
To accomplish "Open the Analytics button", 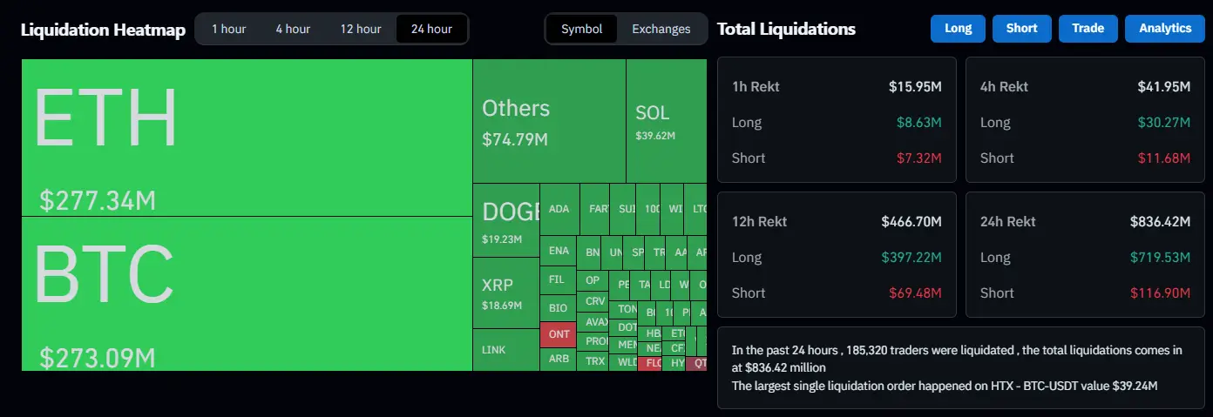I will 1164,28.
